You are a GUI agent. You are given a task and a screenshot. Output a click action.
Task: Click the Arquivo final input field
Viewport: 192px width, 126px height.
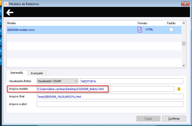coord(110,96)
